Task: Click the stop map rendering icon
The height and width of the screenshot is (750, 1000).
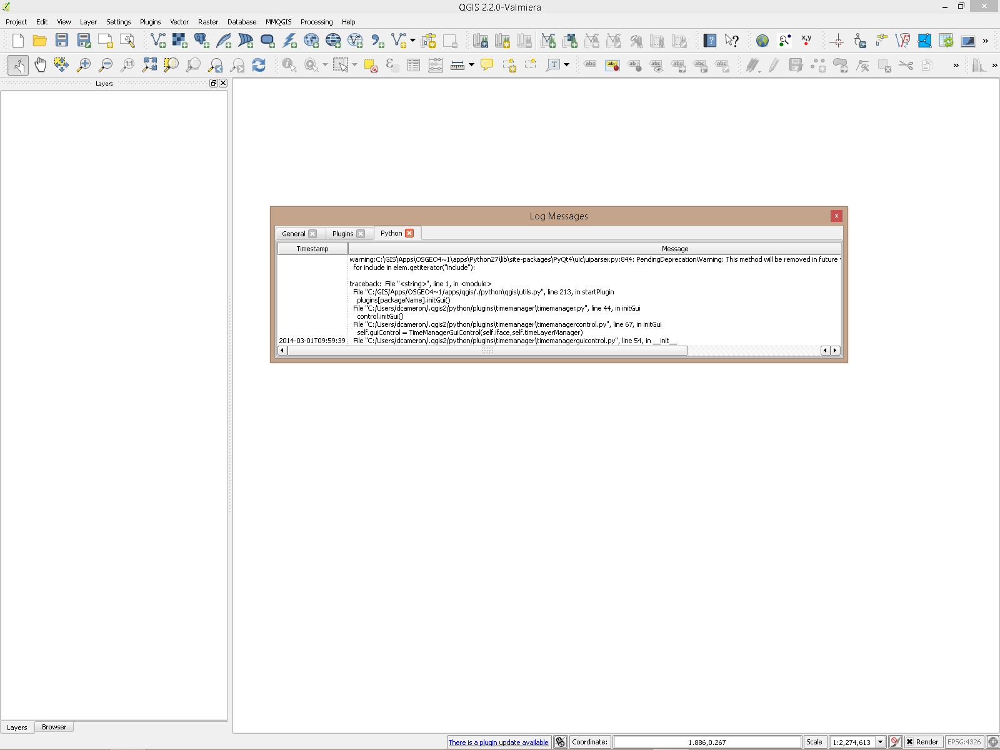Action: (x=895, y=742)
